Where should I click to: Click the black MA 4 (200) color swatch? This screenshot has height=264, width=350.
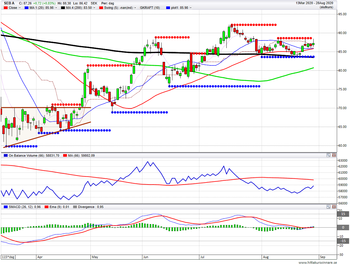(x=63, y=8)
